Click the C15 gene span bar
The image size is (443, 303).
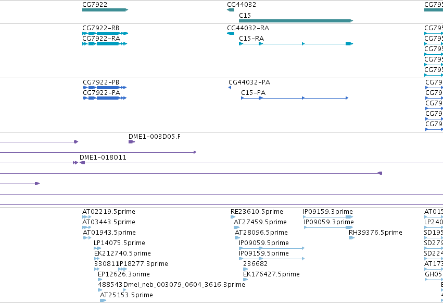[296, 21]
